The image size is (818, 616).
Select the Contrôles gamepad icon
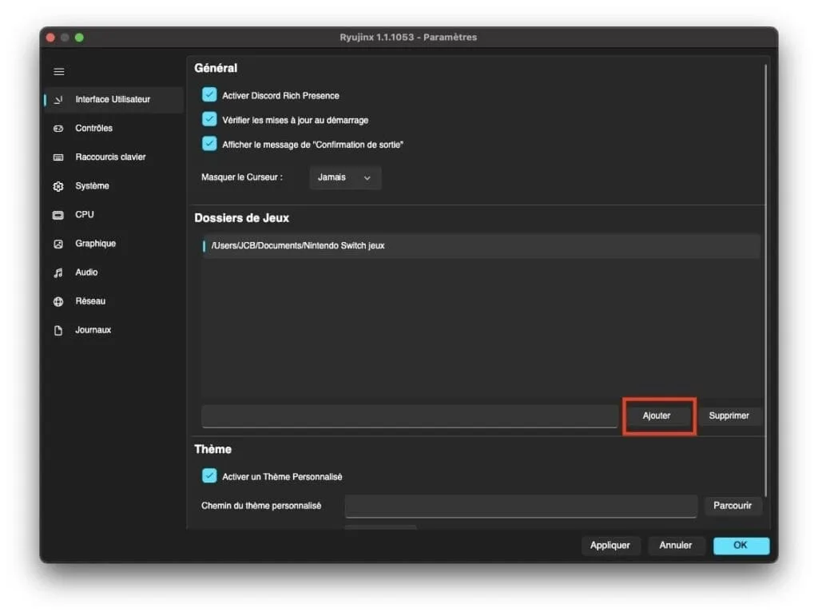click(58, 129)
